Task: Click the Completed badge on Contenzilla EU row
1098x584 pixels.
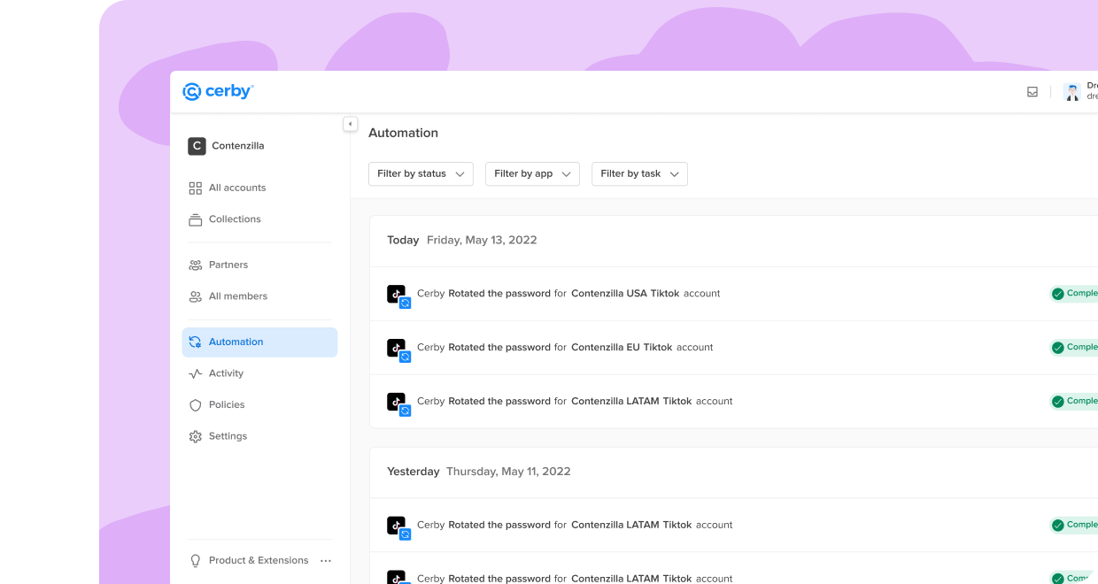Action: tap(1074, 348)
